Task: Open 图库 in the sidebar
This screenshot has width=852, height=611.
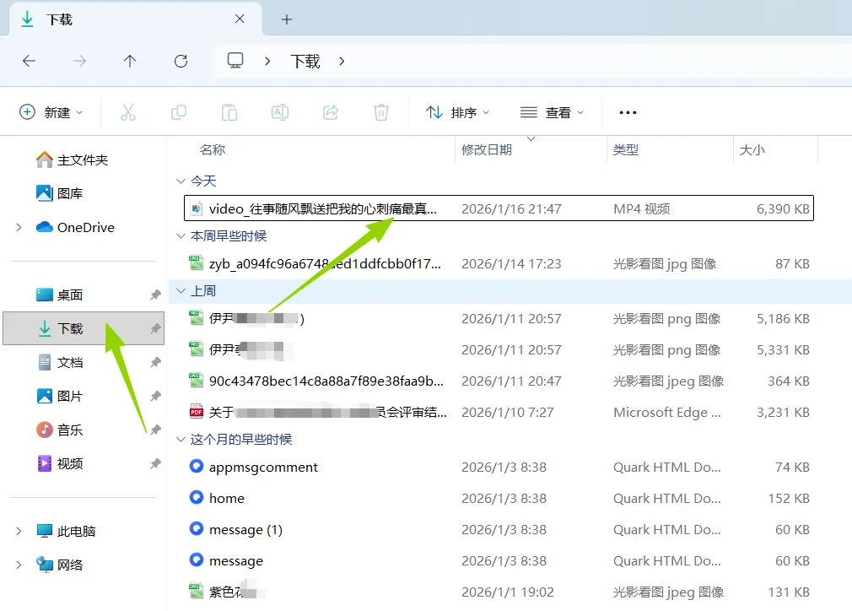Action: (x=60, y=193)
